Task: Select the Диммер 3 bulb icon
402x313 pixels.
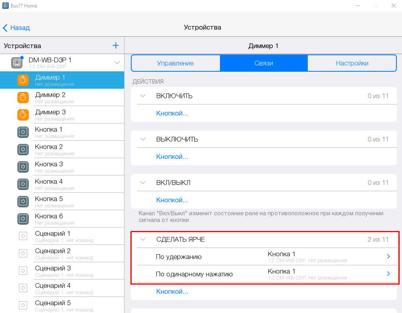Action: coord(23,114)
